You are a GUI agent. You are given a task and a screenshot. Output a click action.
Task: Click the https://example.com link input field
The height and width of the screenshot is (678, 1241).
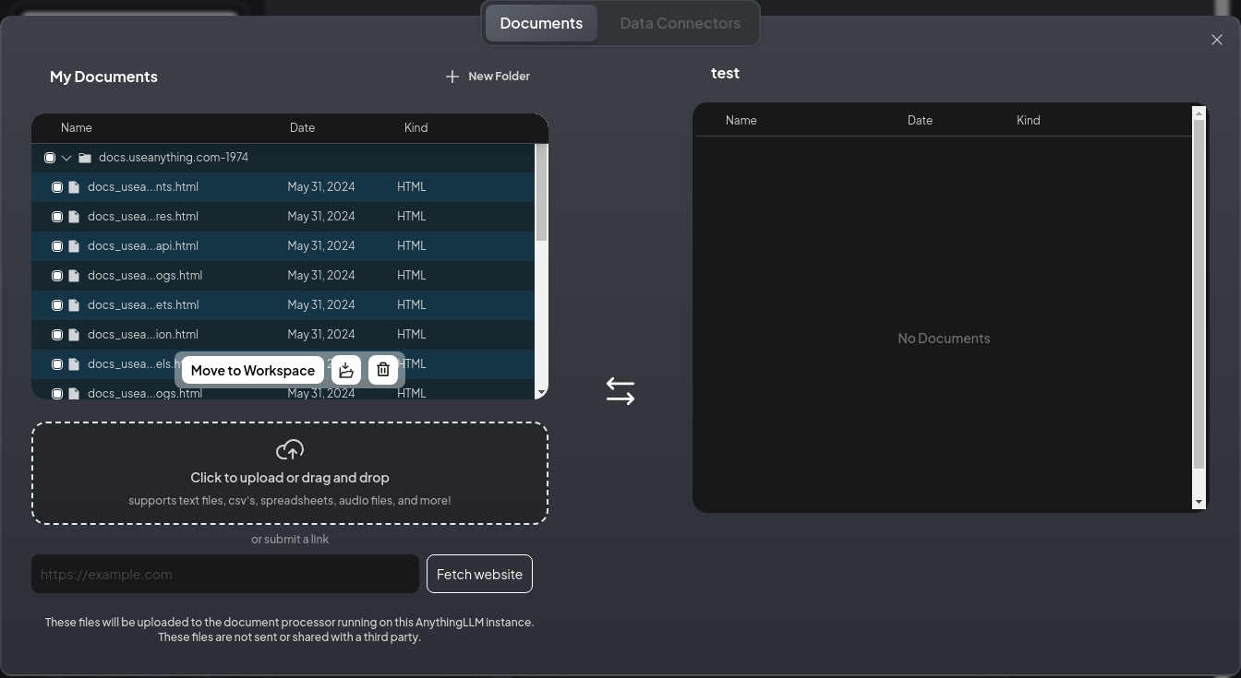tap(225, 574)
